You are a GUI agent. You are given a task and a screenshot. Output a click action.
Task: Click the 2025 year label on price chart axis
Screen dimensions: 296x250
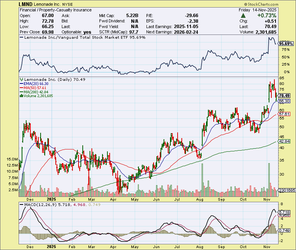click(51, 200)
